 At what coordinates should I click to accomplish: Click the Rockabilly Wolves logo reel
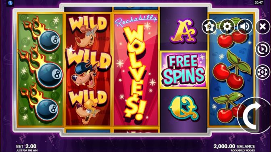(136, 70)
